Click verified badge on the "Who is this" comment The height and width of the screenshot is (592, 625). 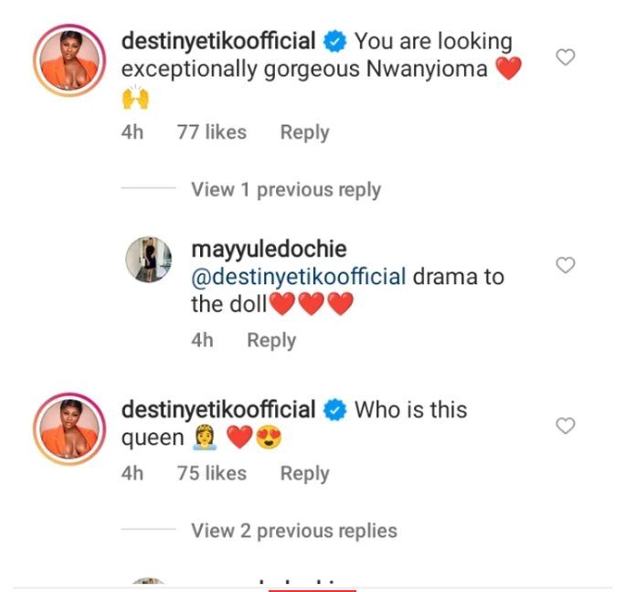click(336, 410)
